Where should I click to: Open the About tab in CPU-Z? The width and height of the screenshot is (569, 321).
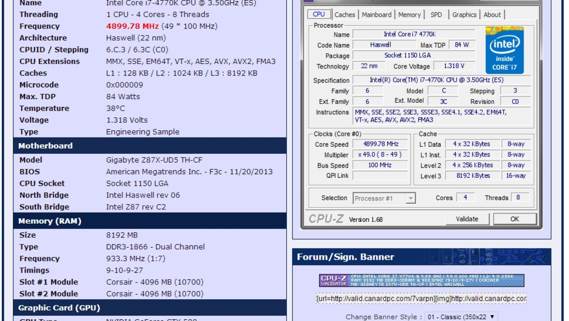(492, 15)
